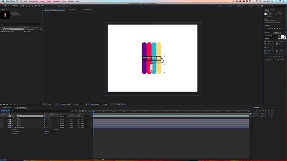The image size is (287, 161).
Task: Toggle visibility of the purple layer
Action: [x=1, y=122]
